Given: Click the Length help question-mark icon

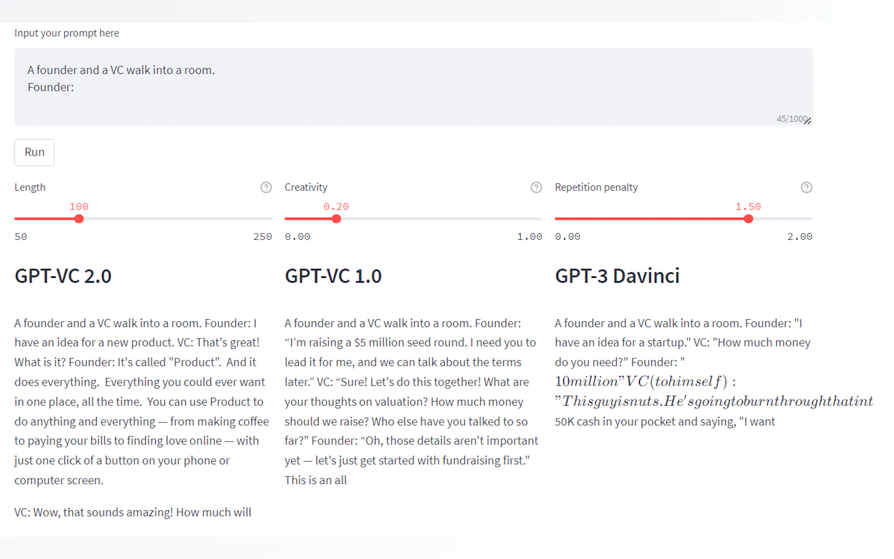Looking at the screenshot, I should [x=266, y=187].
